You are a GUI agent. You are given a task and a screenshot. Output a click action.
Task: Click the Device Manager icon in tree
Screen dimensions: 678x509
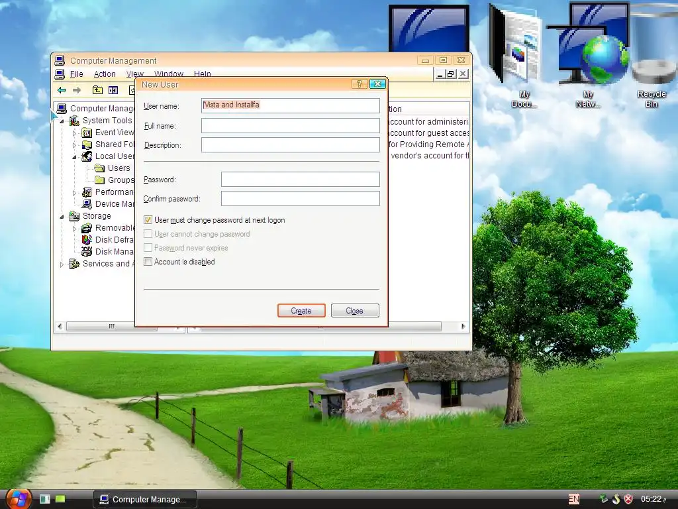coord(87,204)
